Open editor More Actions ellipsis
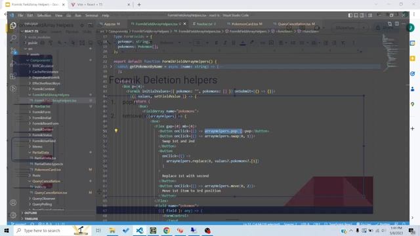The width and height of the screenshot is (420, 236). point(404,24)
